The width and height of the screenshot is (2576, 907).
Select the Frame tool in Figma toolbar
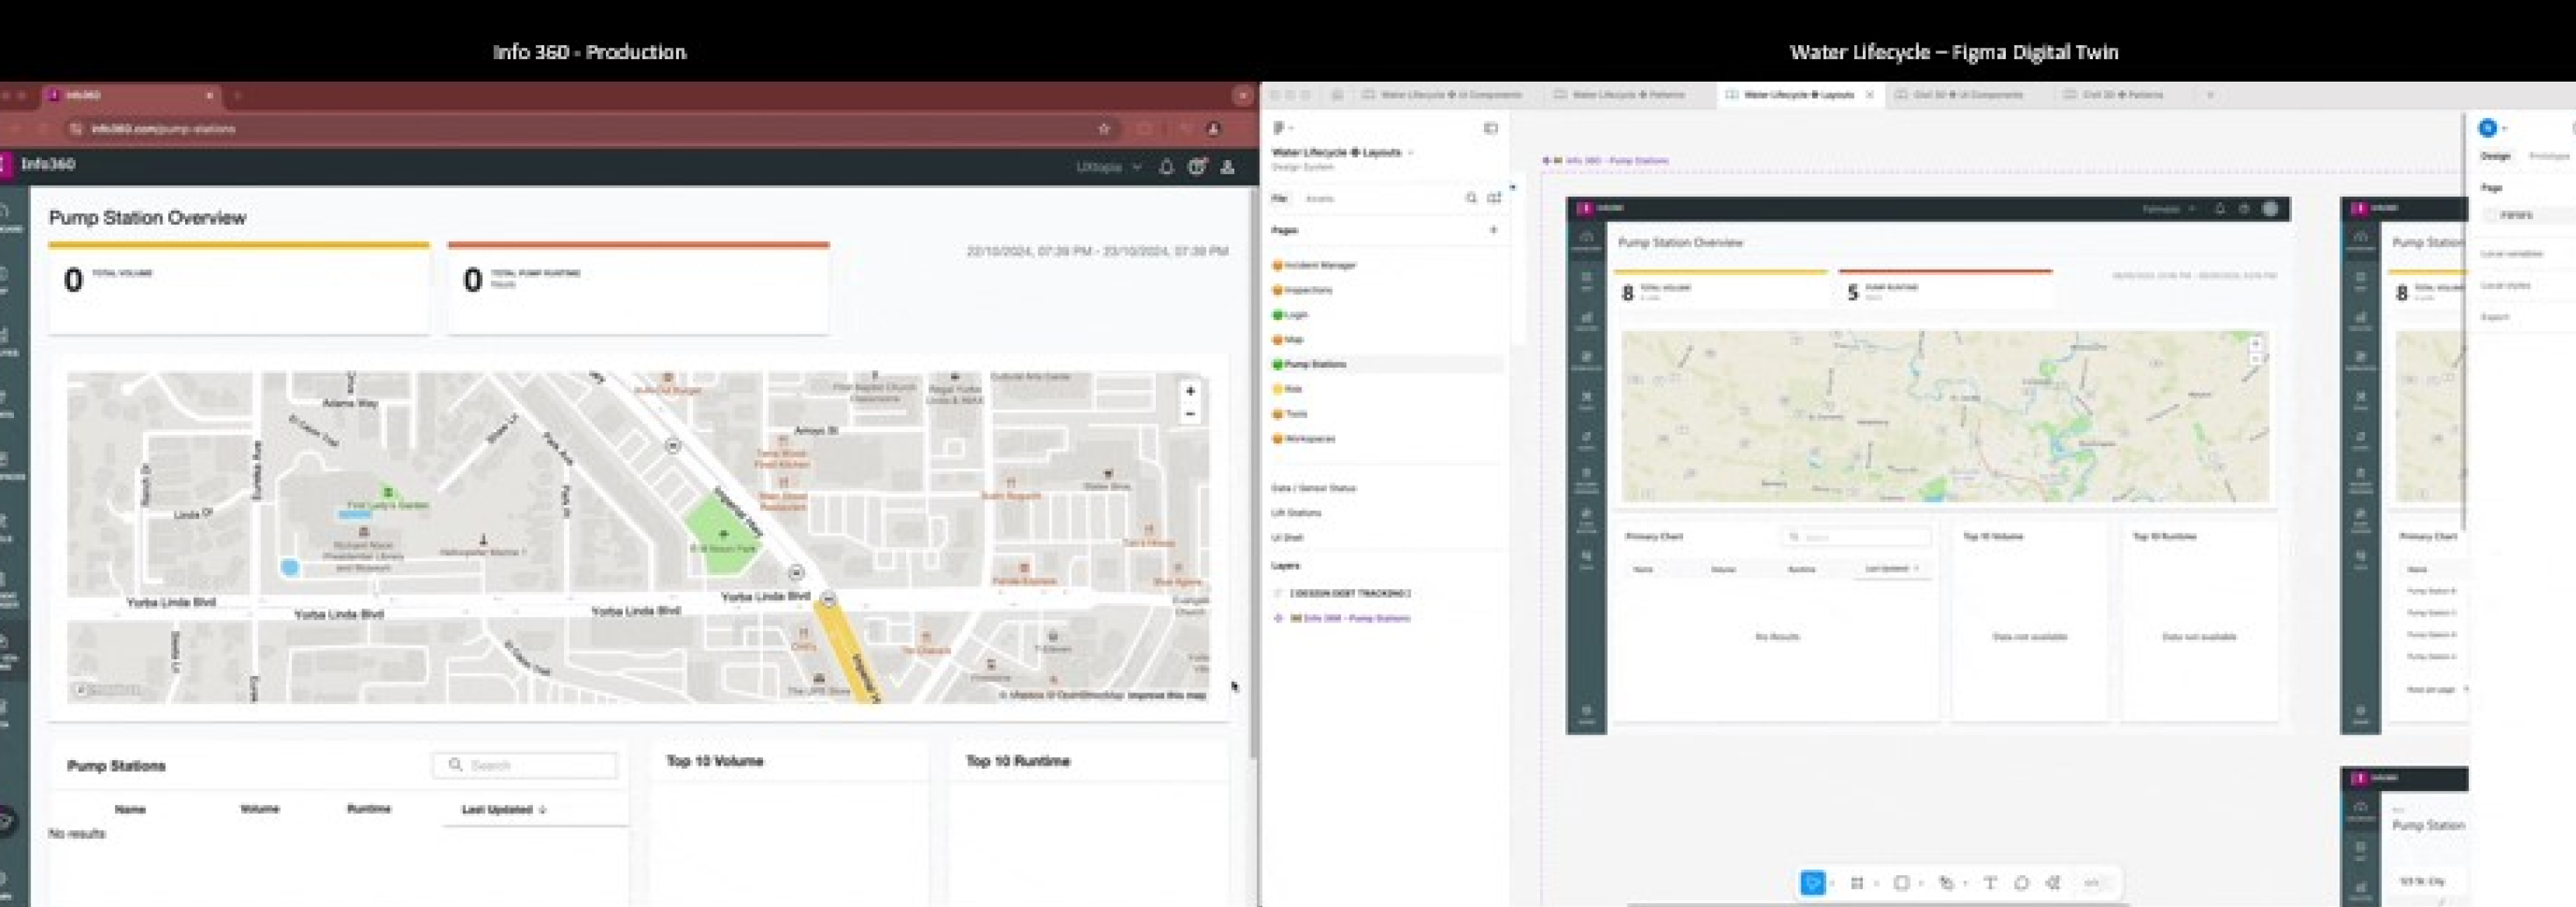(x=1857, y=883)
